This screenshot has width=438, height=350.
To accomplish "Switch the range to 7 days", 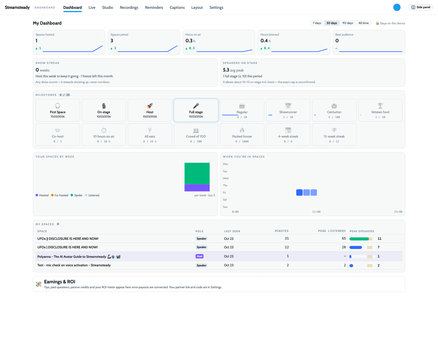I will [317, 23].
